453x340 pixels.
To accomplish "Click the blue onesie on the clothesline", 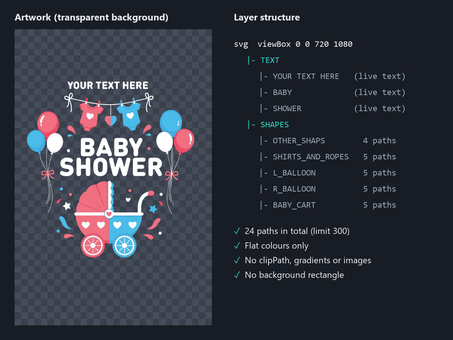I will (129, 116).
